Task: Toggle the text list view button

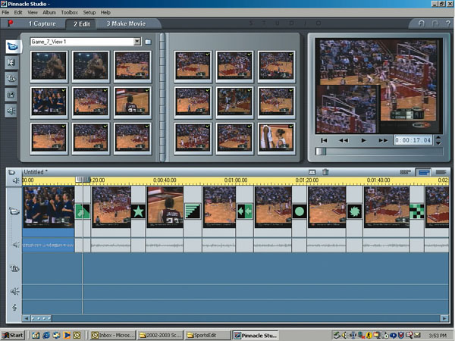Action: [441, 173]
